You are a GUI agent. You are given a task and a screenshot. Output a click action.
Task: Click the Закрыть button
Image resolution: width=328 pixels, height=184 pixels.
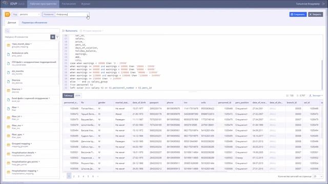tap(316, 14)
